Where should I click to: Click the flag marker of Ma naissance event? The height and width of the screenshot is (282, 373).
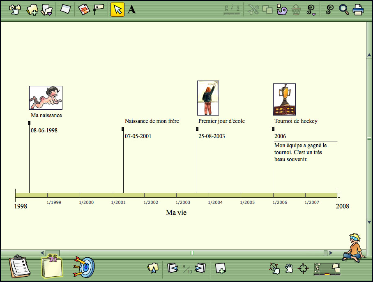[x=29, y=123]
